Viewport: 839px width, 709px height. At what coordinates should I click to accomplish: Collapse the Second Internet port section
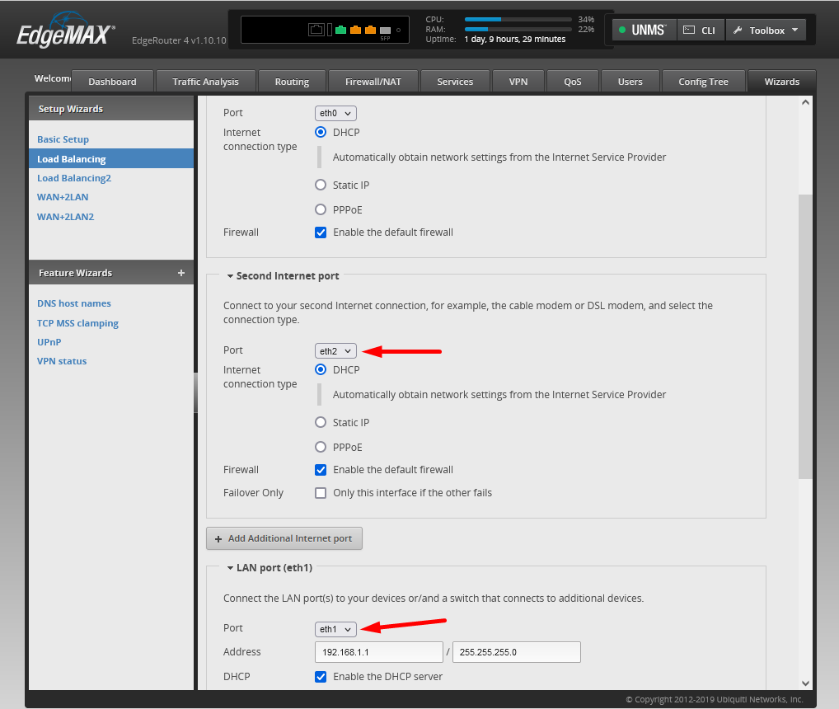pos(231,276)
